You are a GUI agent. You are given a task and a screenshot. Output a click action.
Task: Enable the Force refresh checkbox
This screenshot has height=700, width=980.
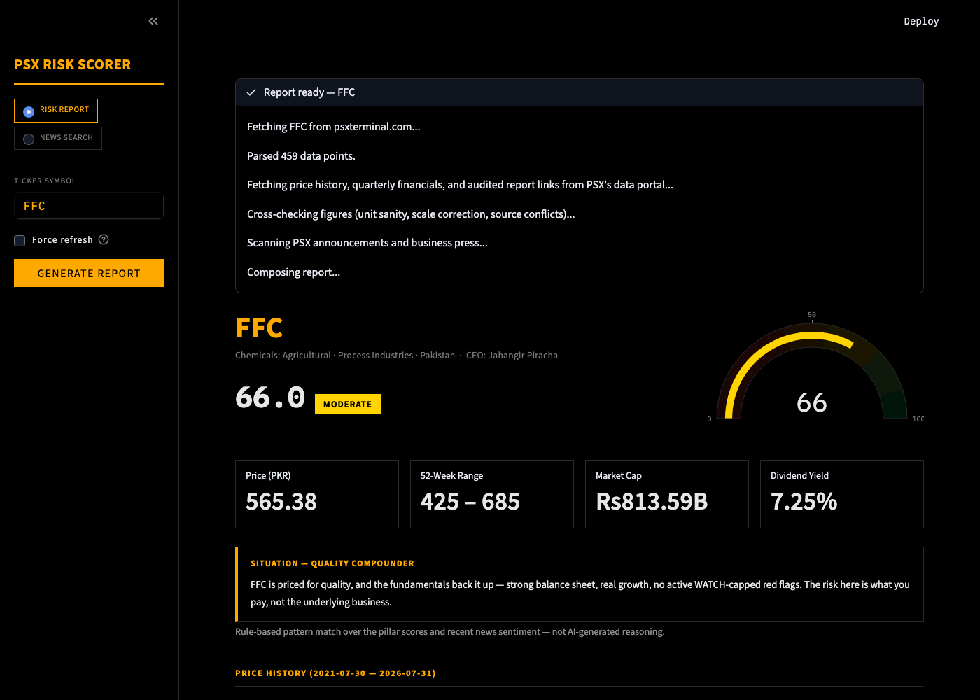coord(20,240)
